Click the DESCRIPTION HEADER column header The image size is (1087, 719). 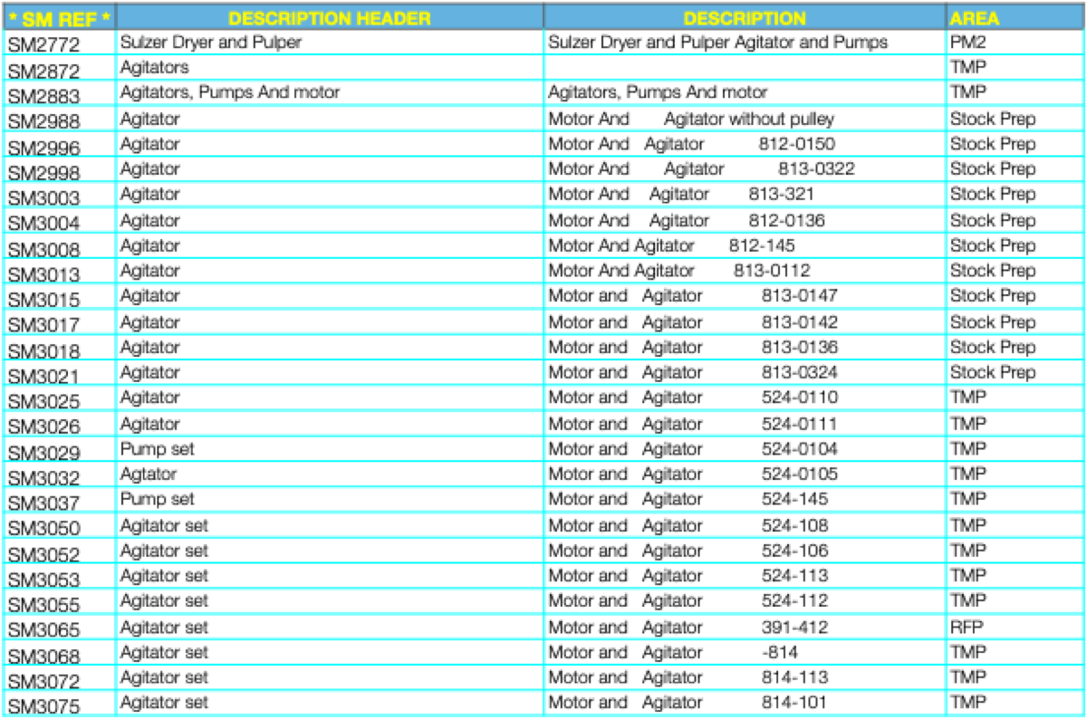[330, 17]
